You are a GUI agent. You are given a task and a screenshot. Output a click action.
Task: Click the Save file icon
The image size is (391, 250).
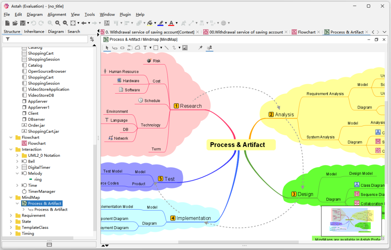[23, 23]
